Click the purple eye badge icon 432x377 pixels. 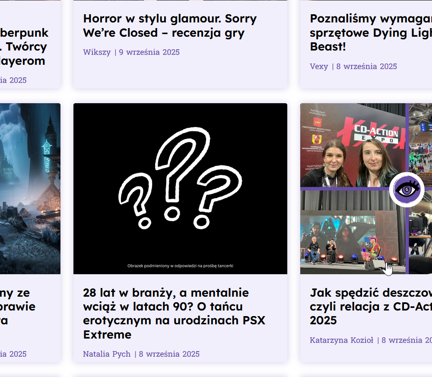(407, 190)
